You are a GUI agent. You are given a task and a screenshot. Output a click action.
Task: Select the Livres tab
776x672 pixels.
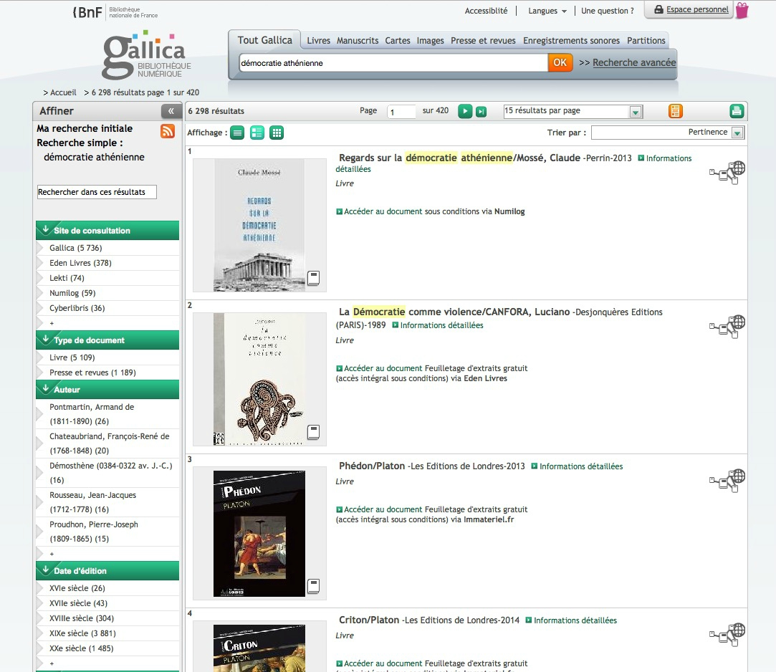coord(318,41)
